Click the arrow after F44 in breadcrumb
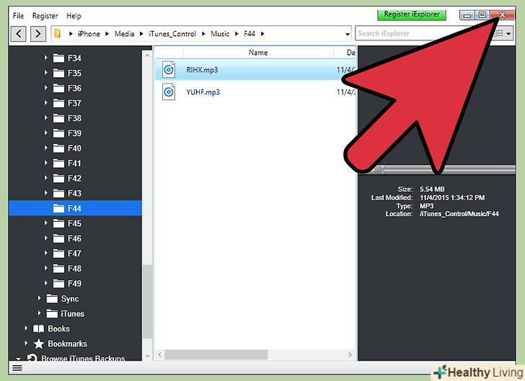 click(262, 34)
